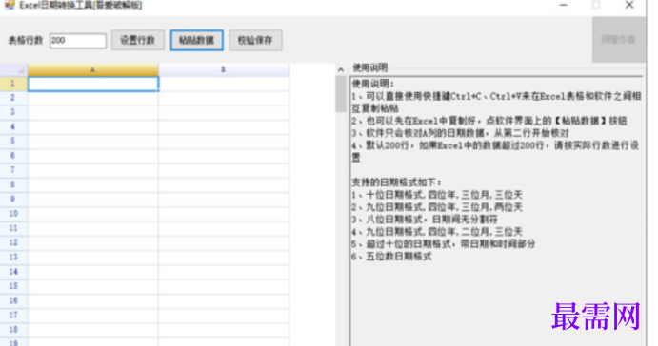
Task: Minimize the Excel date tool window
Action: coord(564,5)
